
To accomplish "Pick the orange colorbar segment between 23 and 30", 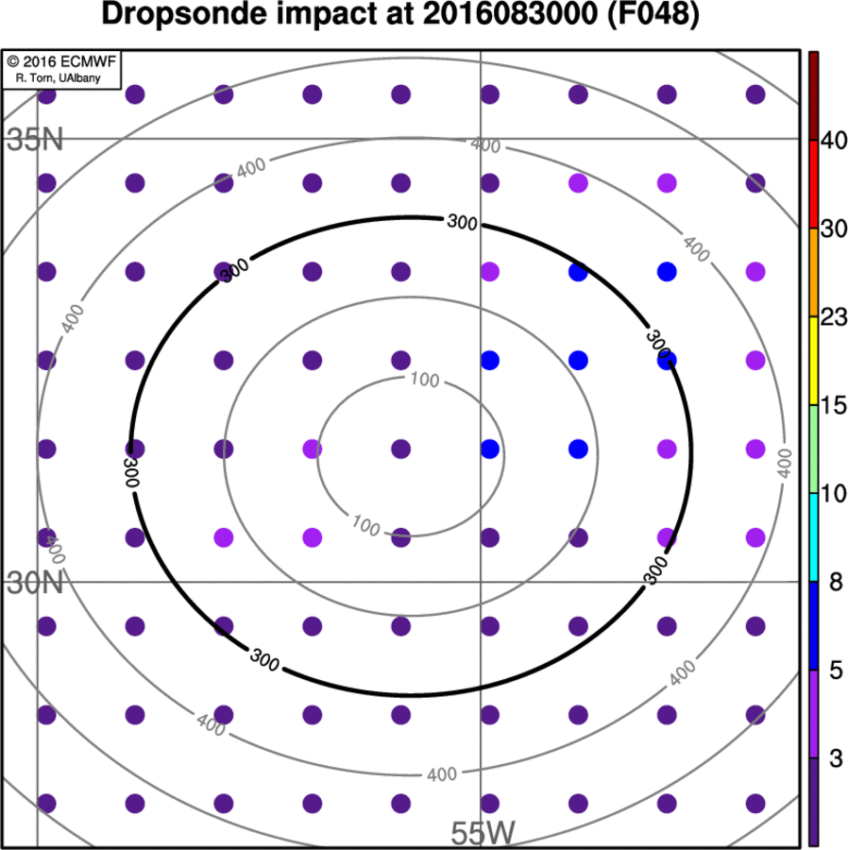I will (813, 273).
